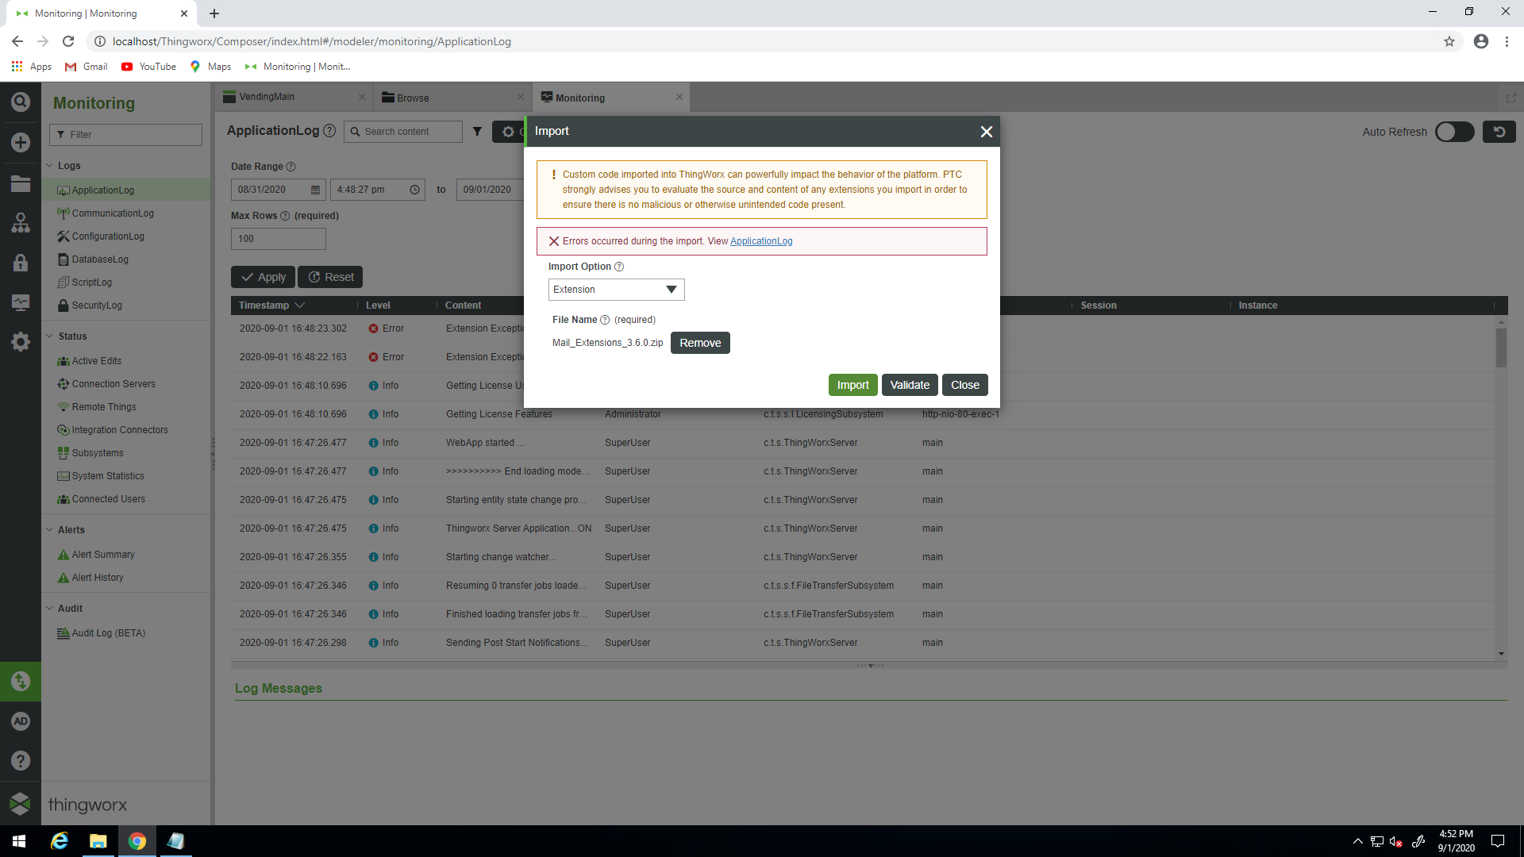Switch to the Browse tab
Image resolution: width=1524 pixels, height=857 pixels.
pyautogui.click(x=413, y=98)
